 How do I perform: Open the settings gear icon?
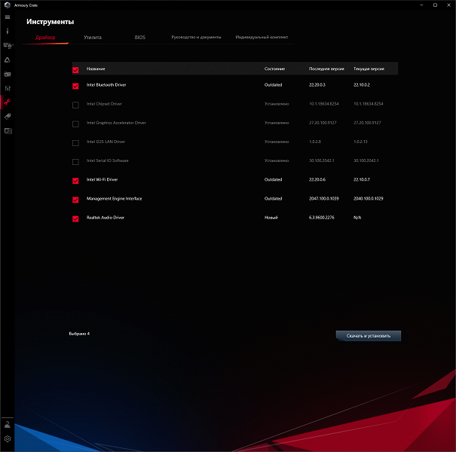[x=8, y=438]
